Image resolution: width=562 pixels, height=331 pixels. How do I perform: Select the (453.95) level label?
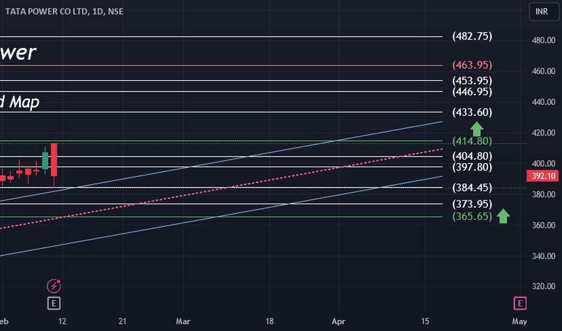[x=472, y=81]
